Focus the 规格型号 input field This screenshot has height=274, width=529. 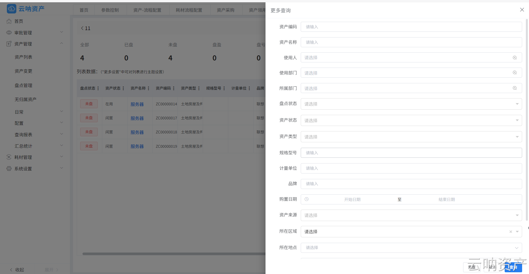click(411, 153)
